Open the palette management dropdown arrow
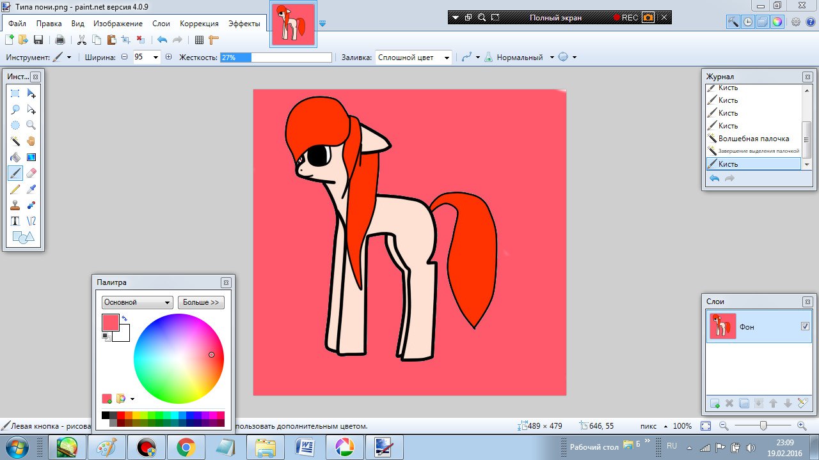Viewport: 819px width, 460px height. (132, 399)
